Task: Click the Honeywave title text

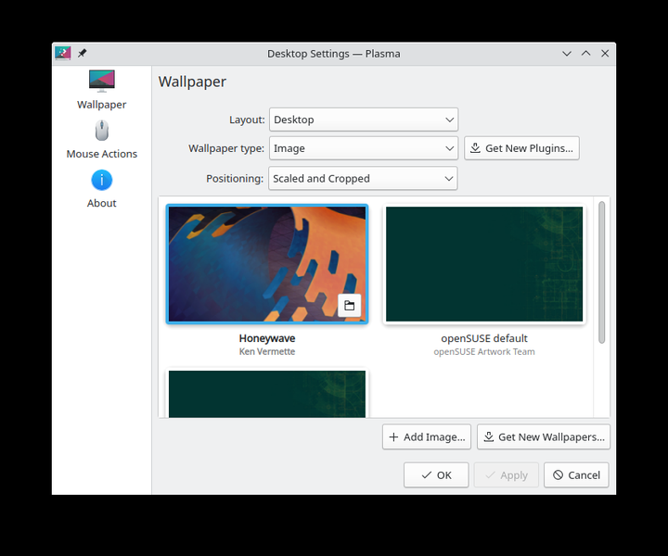Action: pos(267,338)
